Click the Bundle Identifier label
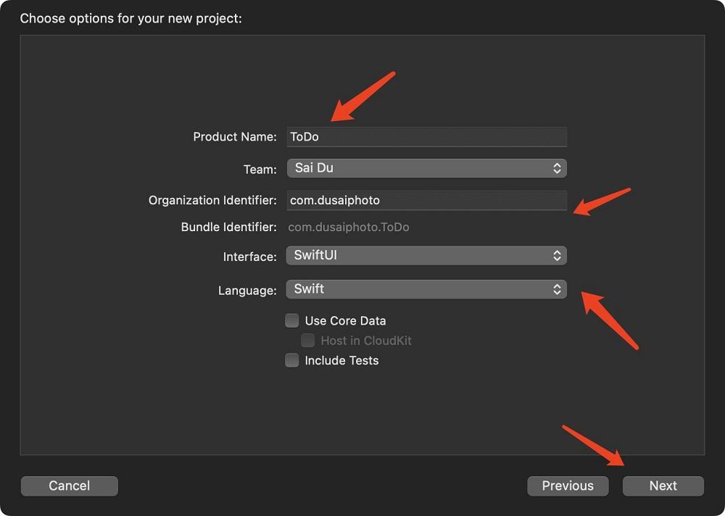 click(x=229, y=227)
